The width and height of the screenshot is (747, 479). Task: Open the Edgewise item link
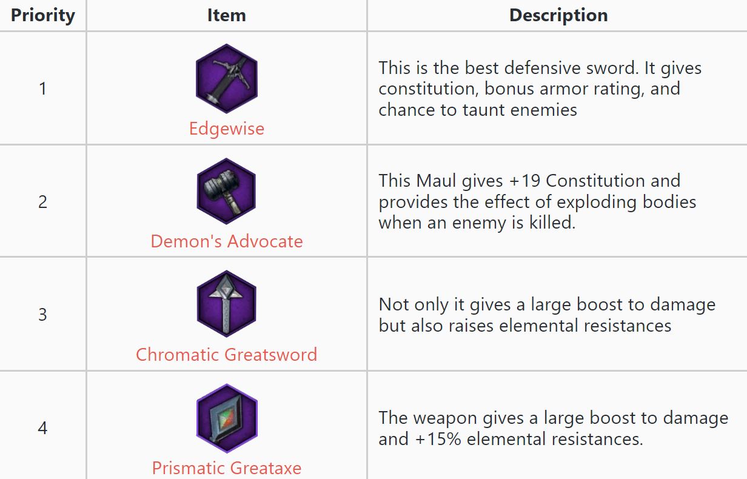[x=227, y=129]
